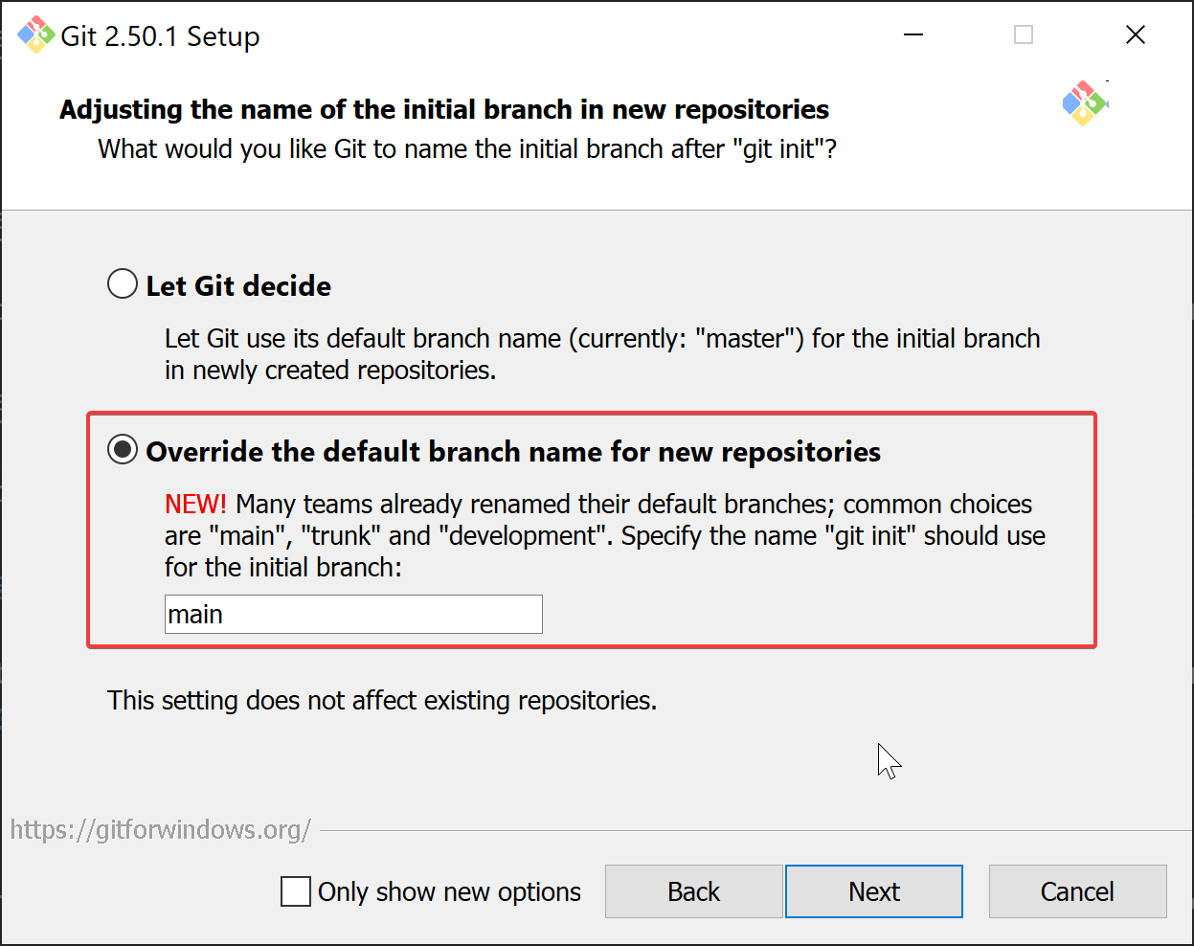Click the "Git 2.50.1 Setup" title text
The height and width of the screenshot is (946, 1194).
pos(160,36)
